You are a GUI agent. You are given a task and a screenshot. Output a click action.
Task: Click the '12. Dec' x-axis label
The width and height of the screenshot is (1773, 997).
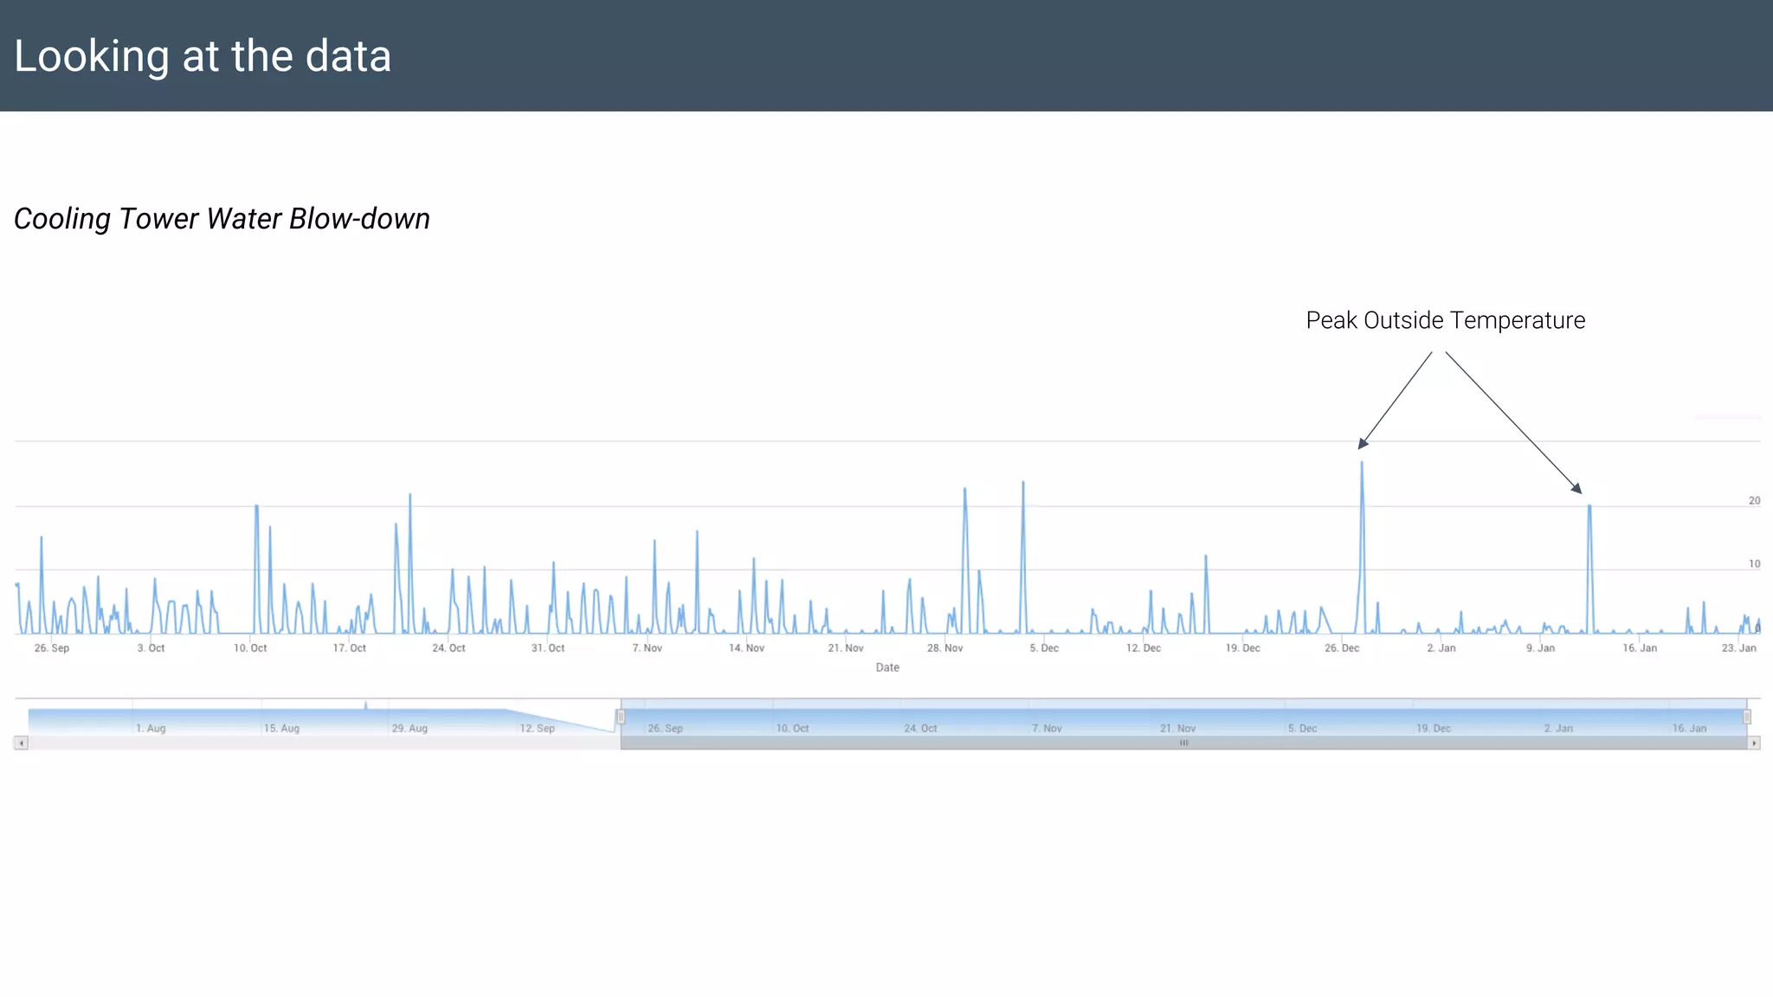(1144, 648)
